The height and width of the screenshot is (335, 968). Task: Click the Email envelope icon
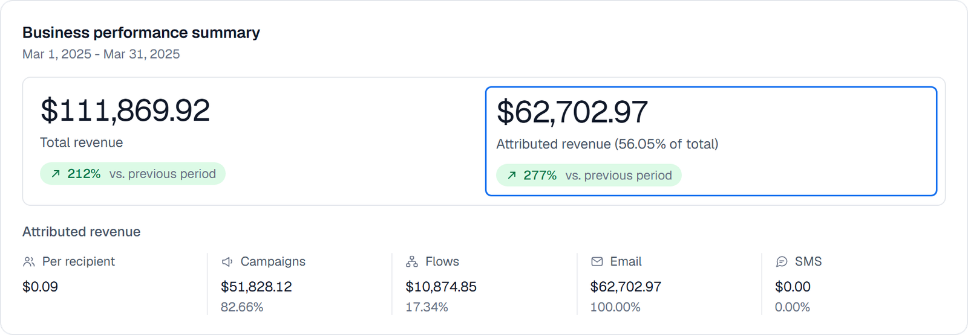(597, 261)
